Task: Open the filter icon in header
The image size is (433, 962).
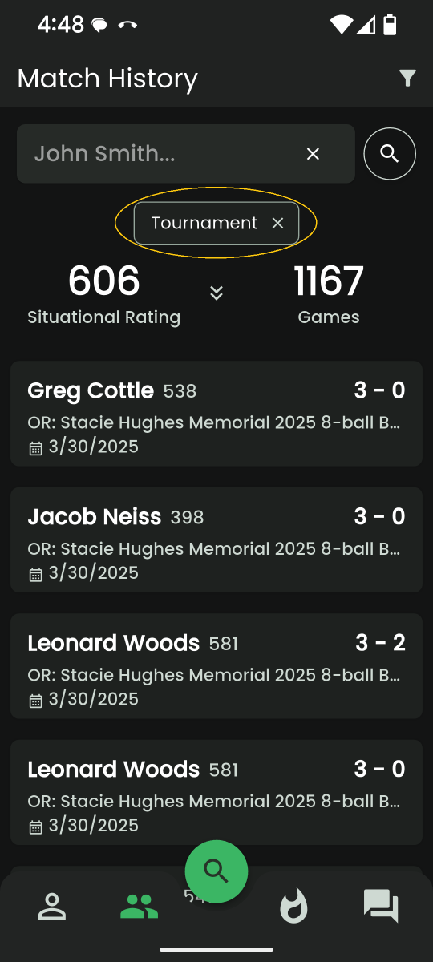Action: (x=407, y=78)
